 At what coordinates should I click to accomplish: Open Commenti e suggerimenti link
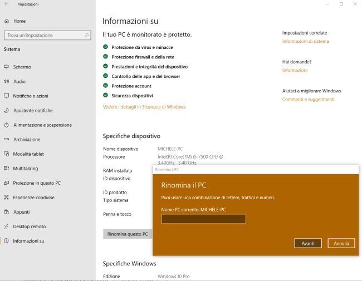(308, 100)
